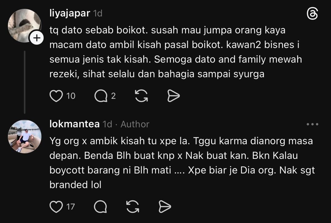Like lokmantea's reply with the heart icon

pos(56,206)
